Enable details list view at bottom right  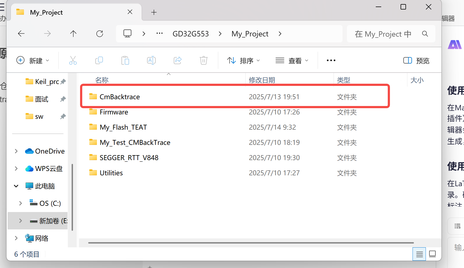(419, 254)
